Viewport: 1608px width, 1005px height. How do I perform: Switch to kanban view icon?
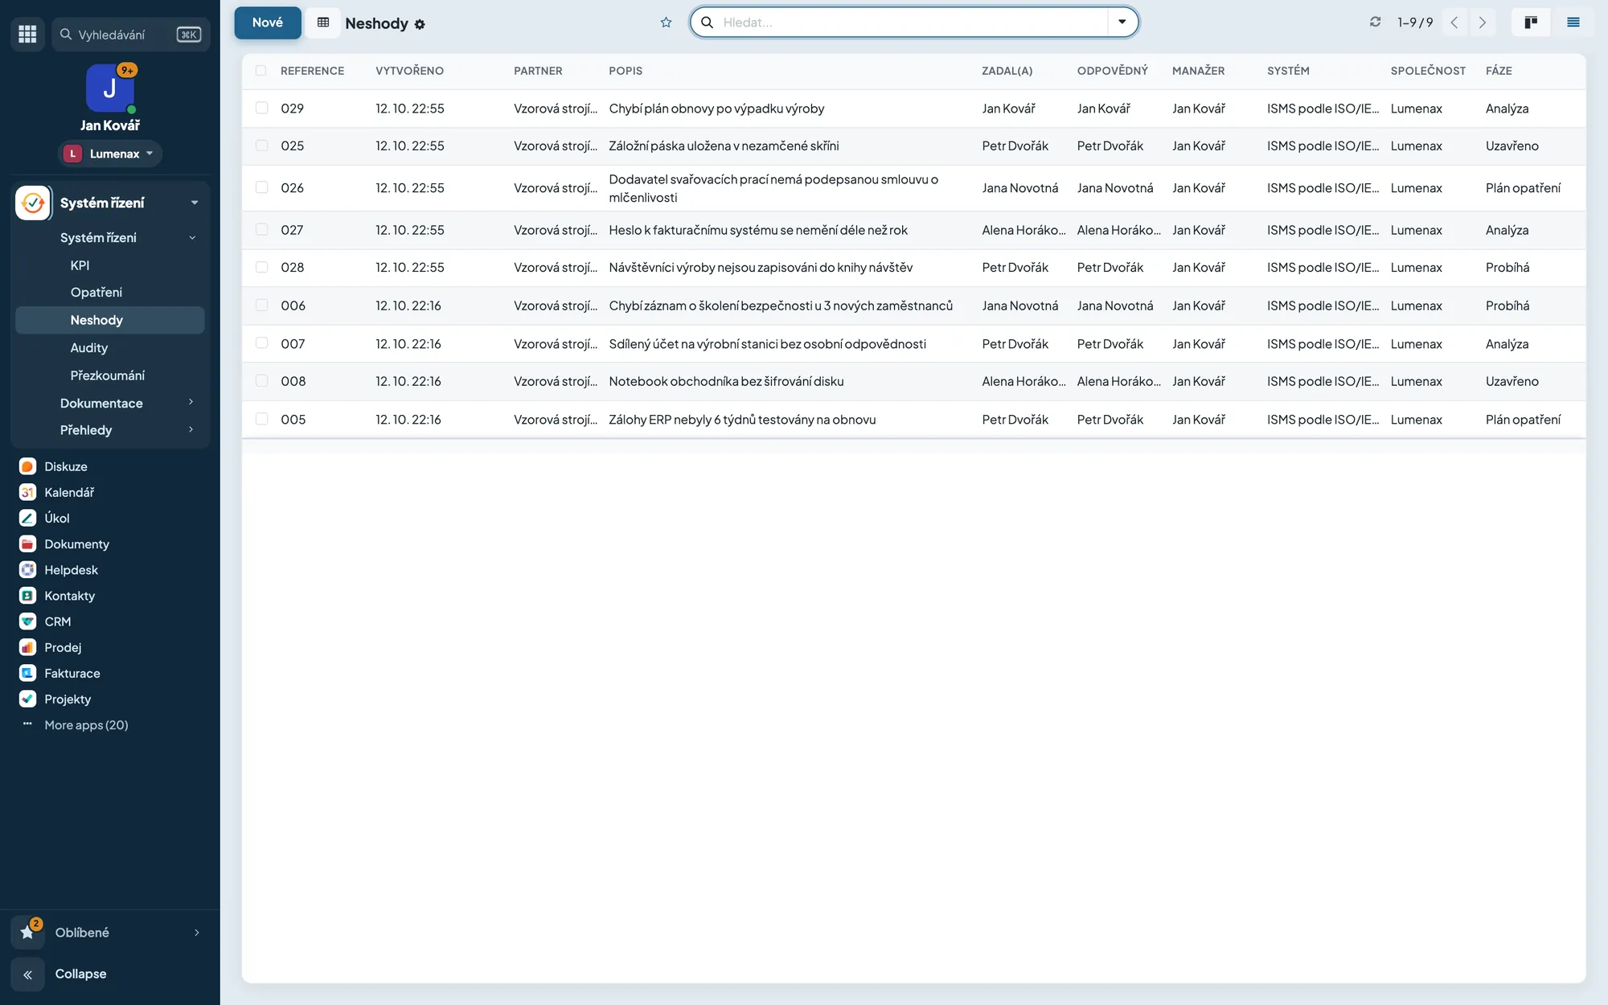tap(1531, 23)
